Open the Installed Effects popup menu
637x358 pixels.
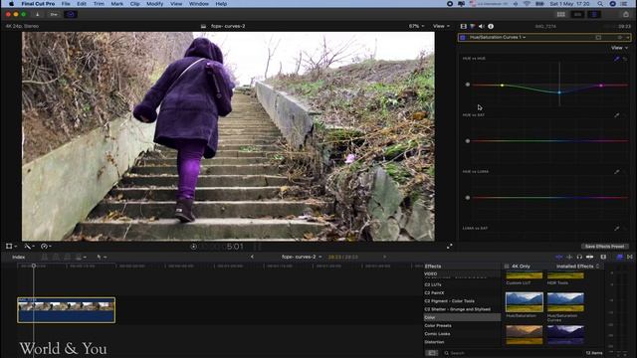tap(577, 267)
